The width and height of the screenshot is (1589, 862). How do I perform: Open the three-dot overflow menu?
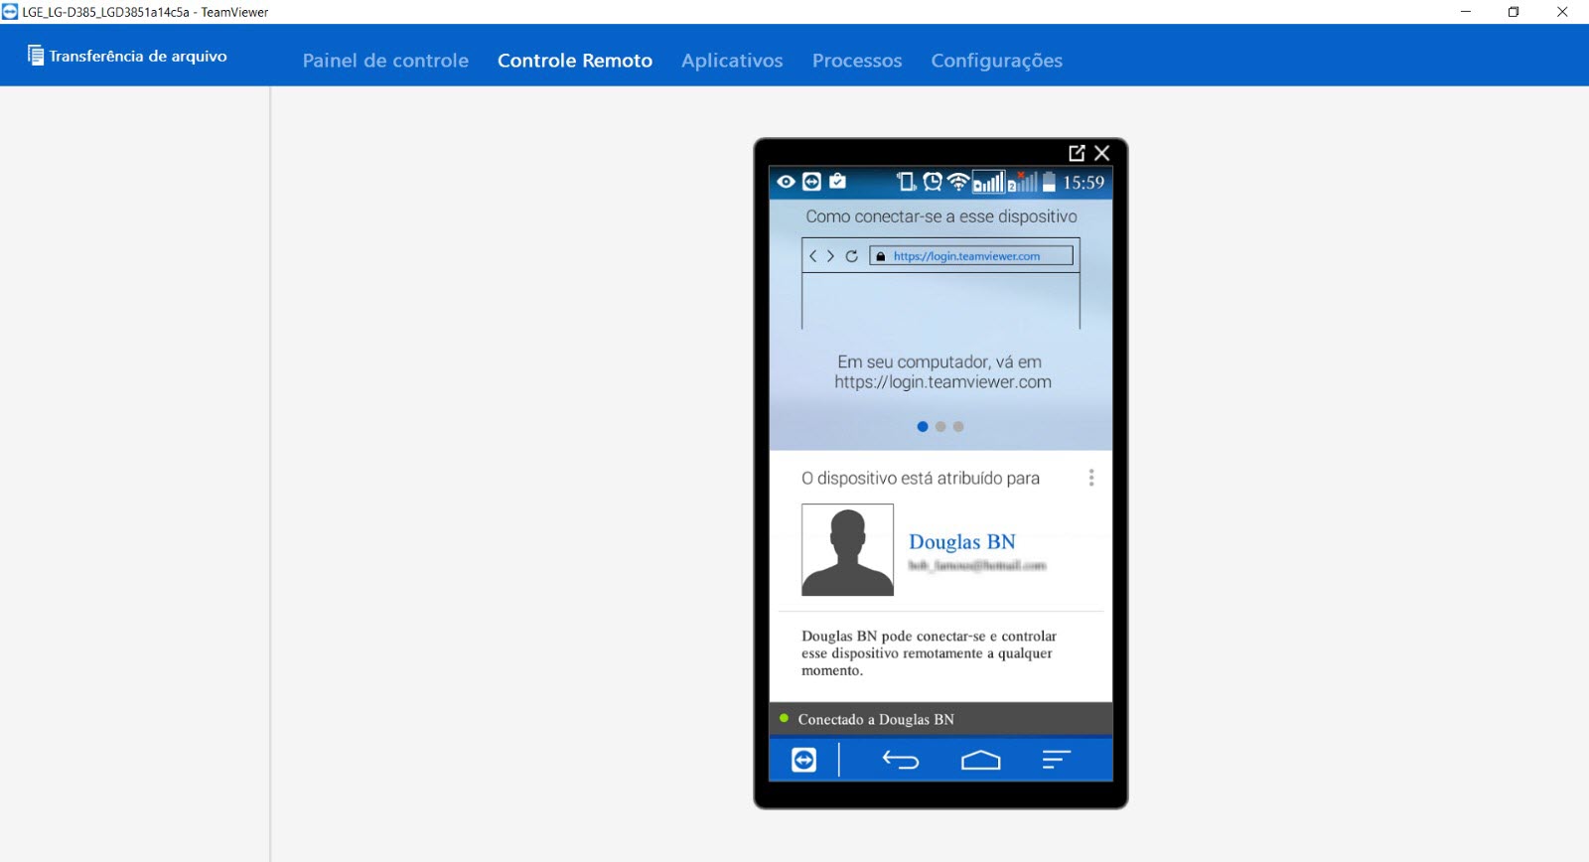[1091, 478]
